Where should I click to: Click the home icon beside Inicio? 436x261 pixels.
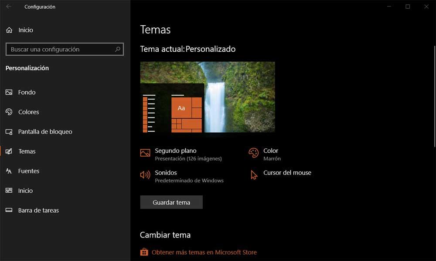click(x=9, y=30)
